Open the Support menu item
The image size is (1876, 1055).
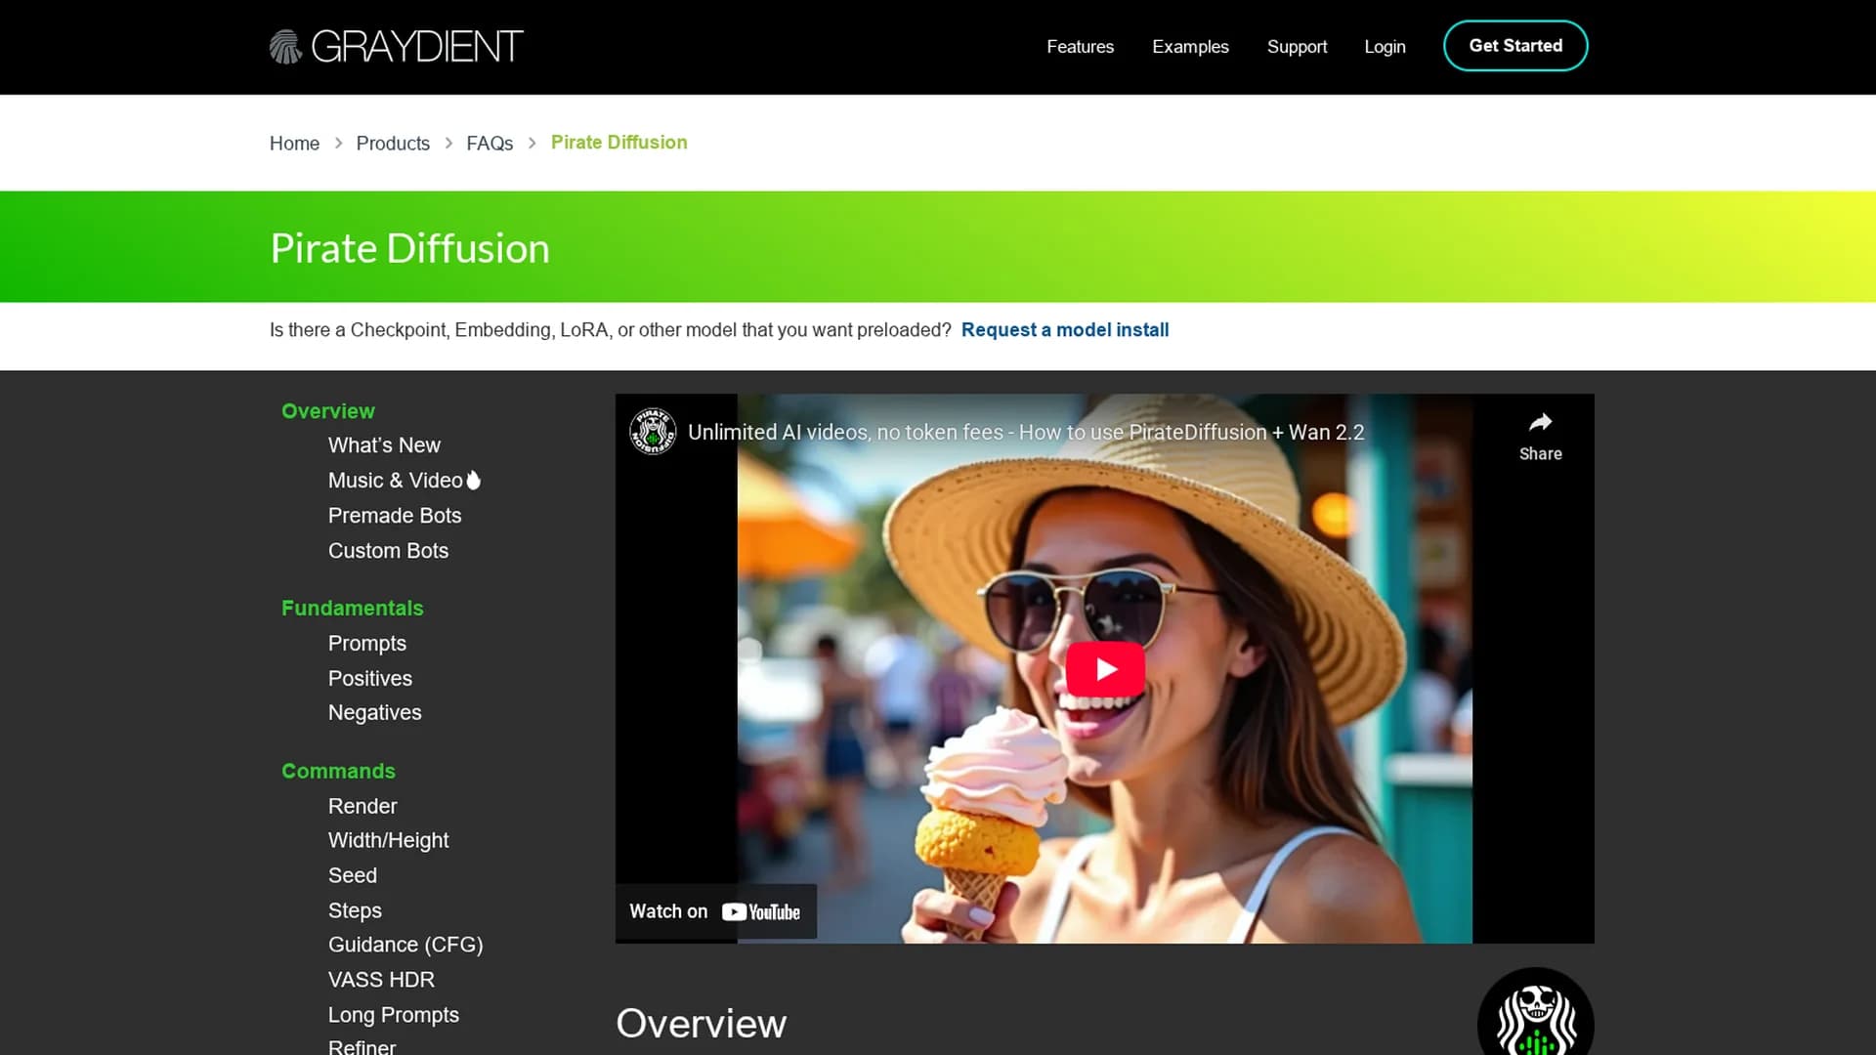click(1297, 47)
